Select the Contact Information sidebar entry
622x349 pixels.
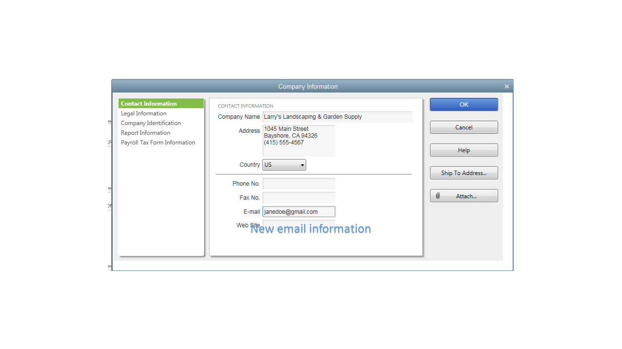[149, 103]
